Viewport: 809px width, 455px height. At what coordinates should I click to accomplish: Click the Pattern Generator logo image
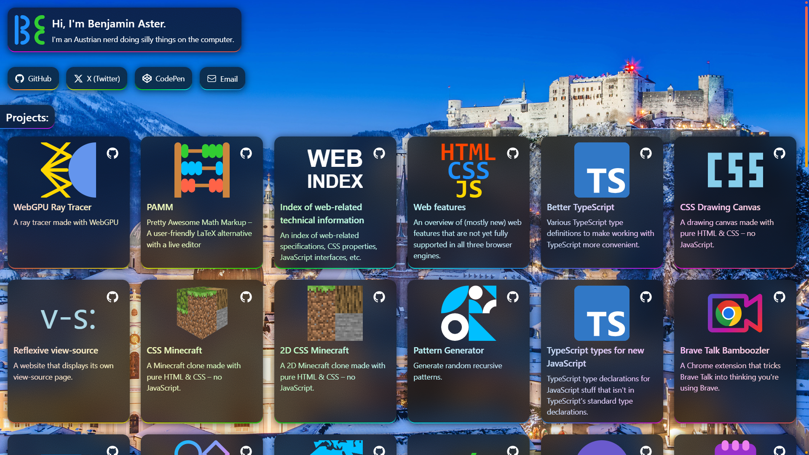tap(468, 313)
